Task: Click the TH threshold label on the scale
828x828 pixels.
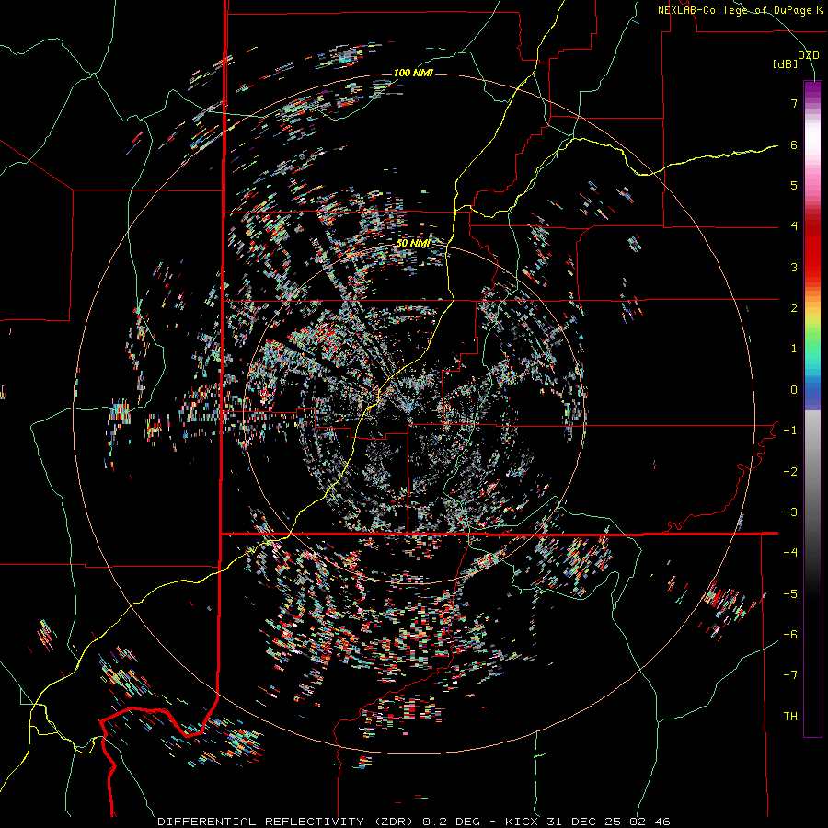Action: click(x=790, y=717)
